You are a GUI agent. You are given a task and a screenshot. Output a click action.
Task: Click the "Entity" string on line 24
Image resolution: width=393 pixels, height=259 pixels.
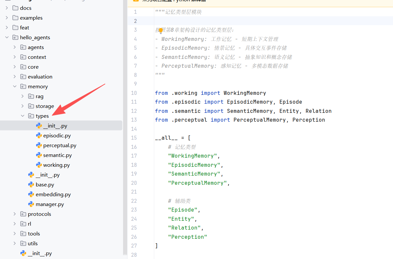(x=181, y=219)
